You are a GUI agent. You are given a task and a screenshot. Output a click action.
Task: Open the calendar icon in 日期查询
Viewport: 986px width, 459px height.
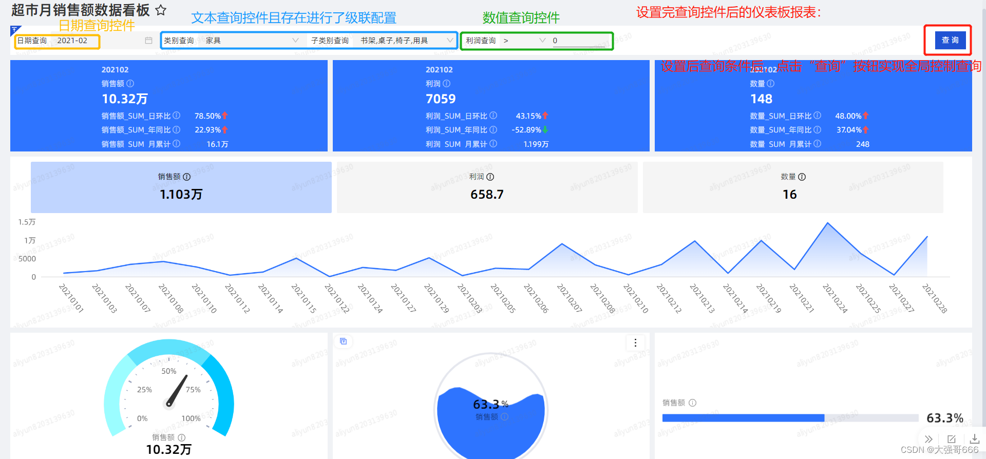149,41
